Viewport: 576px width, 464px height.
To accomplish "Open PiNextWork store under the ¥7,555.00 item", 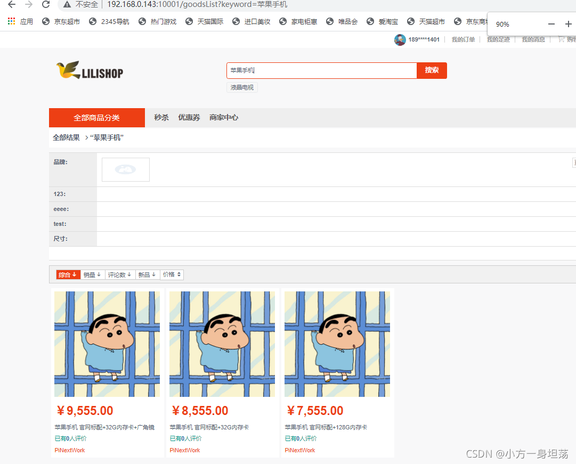I will pos(300,450).
